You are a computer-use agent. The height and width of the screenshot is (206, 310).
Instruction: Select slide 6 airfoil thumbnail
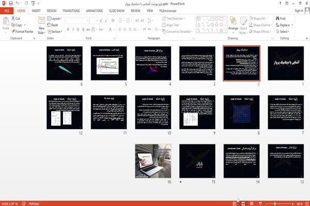click(65, 63)
